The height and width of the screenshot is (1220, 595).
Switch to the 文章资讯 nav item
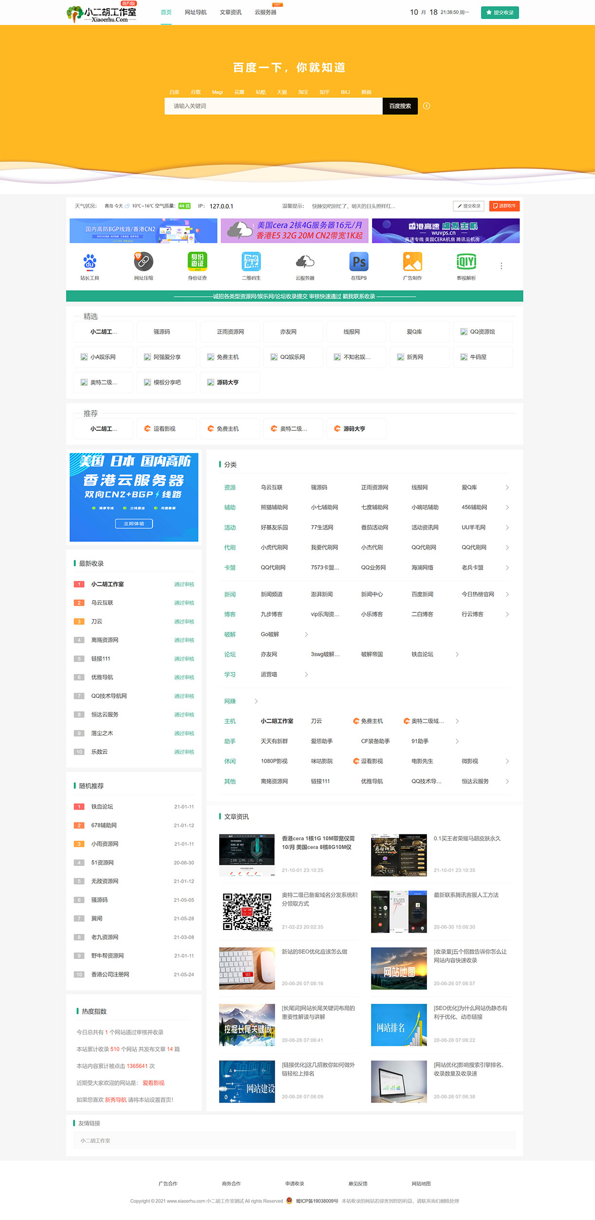pos(230,12)
